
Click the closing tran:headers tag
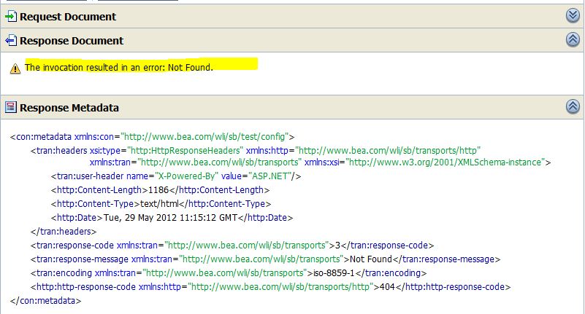tap(64, 231)
